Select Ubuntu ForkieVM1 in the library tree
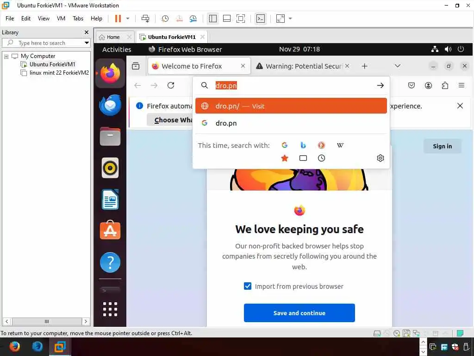474x356 pixels. [x=52, y=64]
